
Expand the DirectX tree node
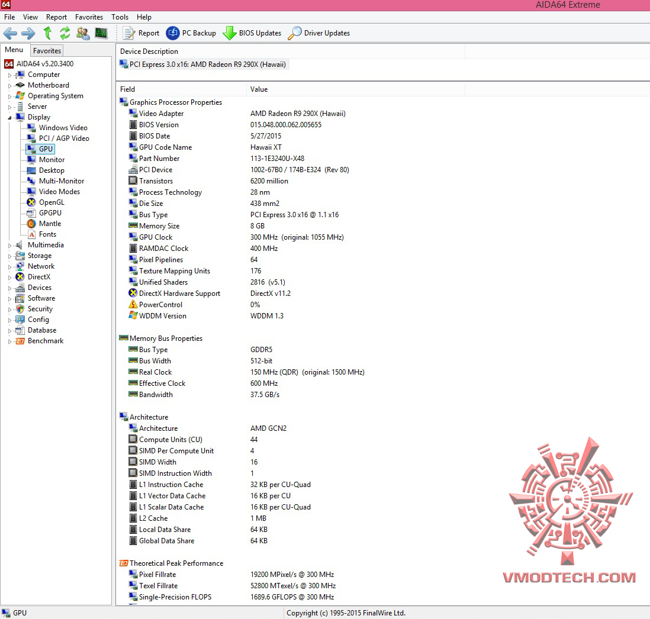point(9,277)
